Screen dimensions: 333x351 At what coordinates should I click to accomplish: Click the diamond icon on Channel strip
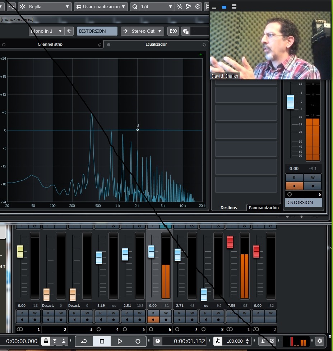tap(100, 45)
